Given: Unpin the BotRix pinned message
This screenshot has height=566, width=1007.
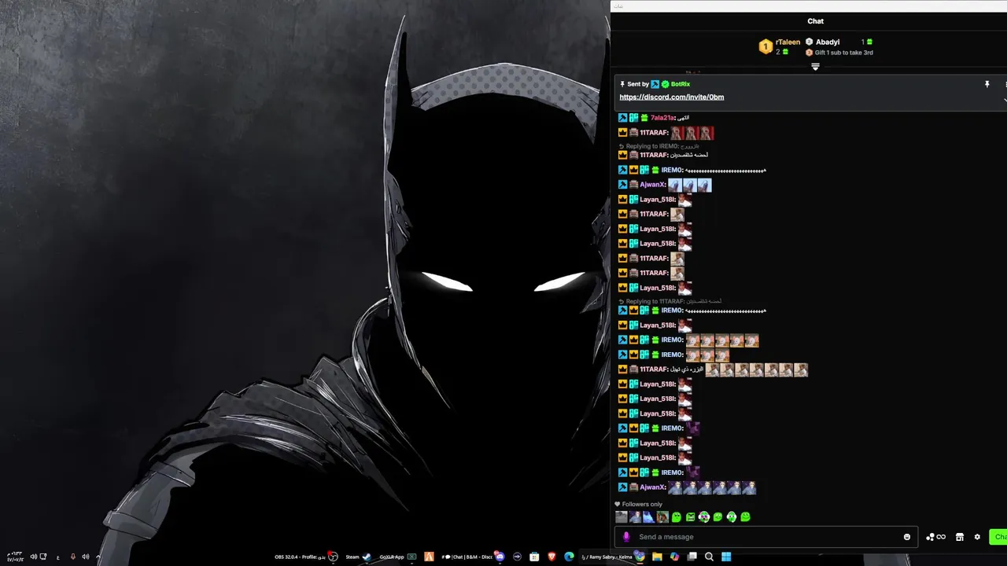Looking at the screenshot, I should 987,84.
